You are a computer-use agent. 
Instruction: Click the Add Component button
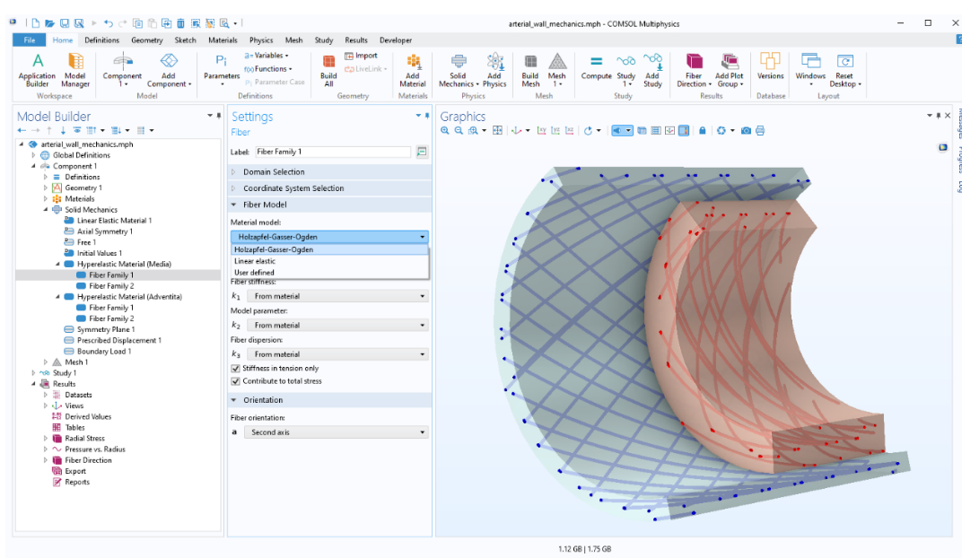coord(169,71)
